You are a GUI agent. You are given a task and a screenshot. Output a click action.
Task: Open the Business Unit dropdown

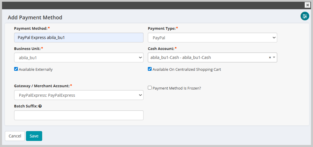[x=79, y=57]
